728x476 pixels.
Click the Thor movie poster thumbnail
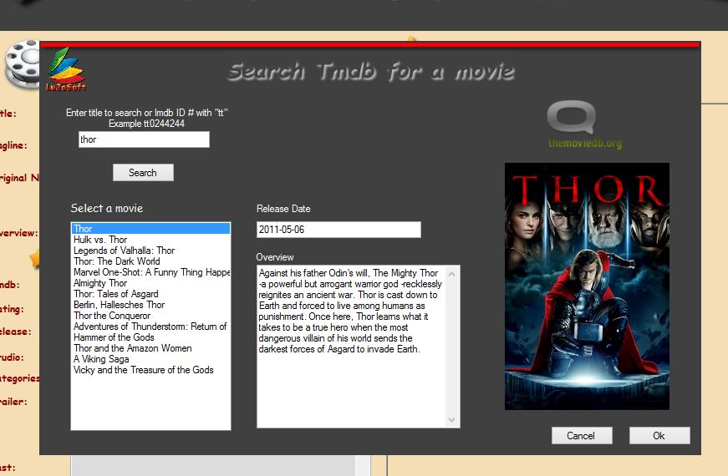coord(587,286)
